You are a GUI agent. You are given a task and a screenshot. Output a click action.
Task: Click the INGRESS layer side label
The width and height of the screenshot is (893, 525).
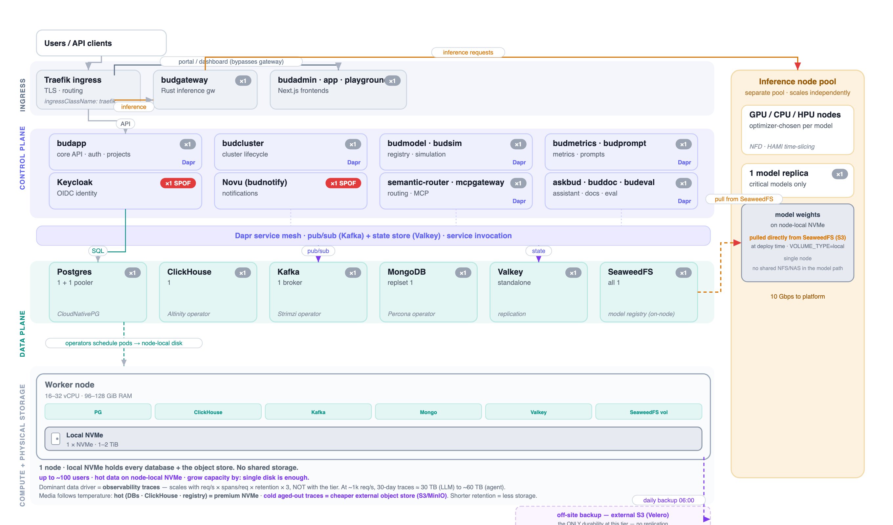point(23,95)
